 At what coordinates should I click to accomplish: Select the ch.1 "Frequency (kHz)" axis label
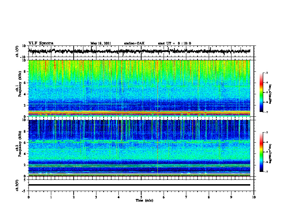pyautogui.click(x=20, y=84)
